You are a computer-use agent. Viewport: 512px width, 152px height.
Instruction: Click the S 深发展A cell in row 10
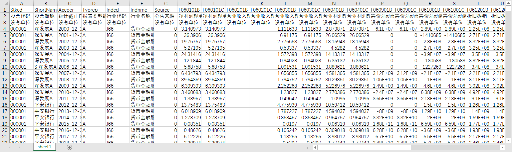click(45, 67)
